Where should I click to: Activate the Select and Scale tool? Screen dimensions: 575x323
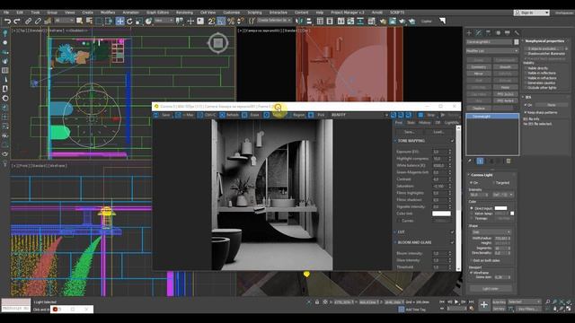pos(139,22)
